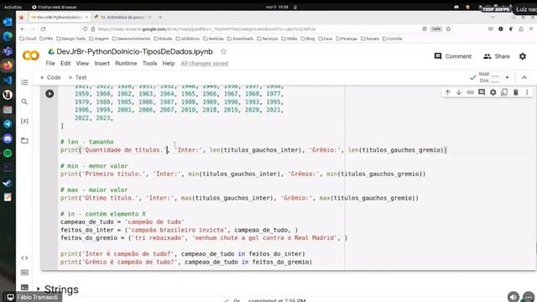Click the zoom level indicator in address bar
537x302 pixels.
point(436,29)
